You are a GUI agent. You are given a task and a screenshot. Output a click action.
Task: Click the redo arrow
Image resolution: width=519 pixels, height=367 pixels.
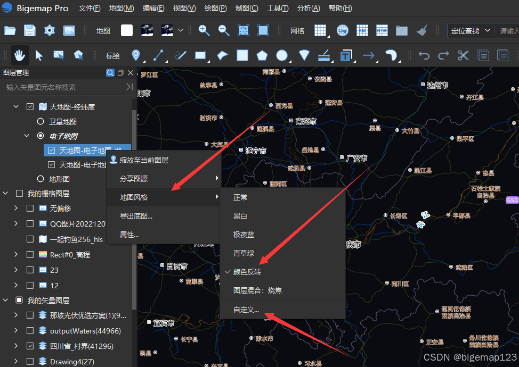pyautogui.click(x=443, y=55)
